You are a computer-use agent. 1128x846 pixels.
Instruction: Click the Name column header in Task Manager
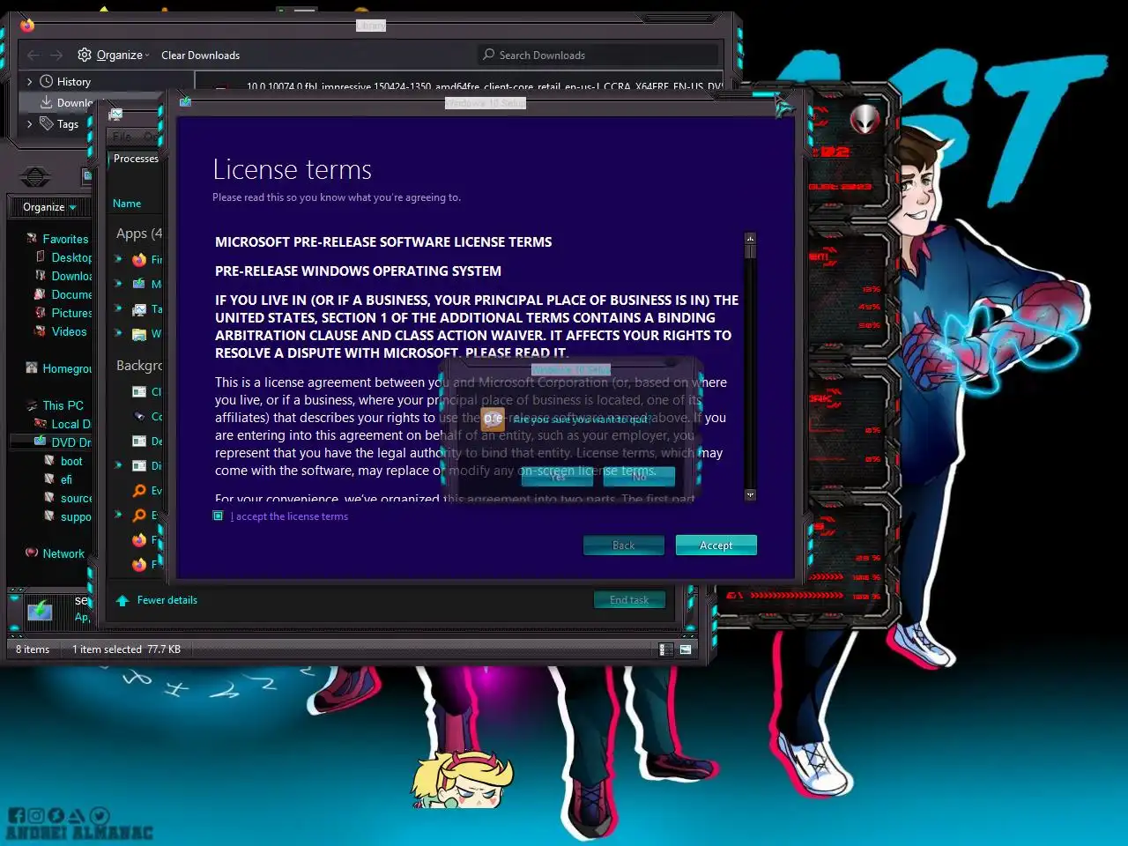click(x=127, y=204)
